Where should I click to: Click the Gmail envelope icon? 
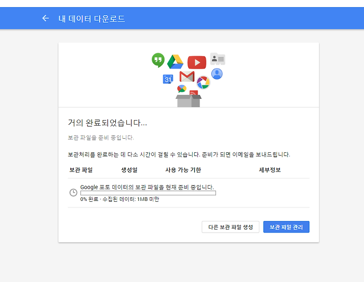[x=187, y=77]
